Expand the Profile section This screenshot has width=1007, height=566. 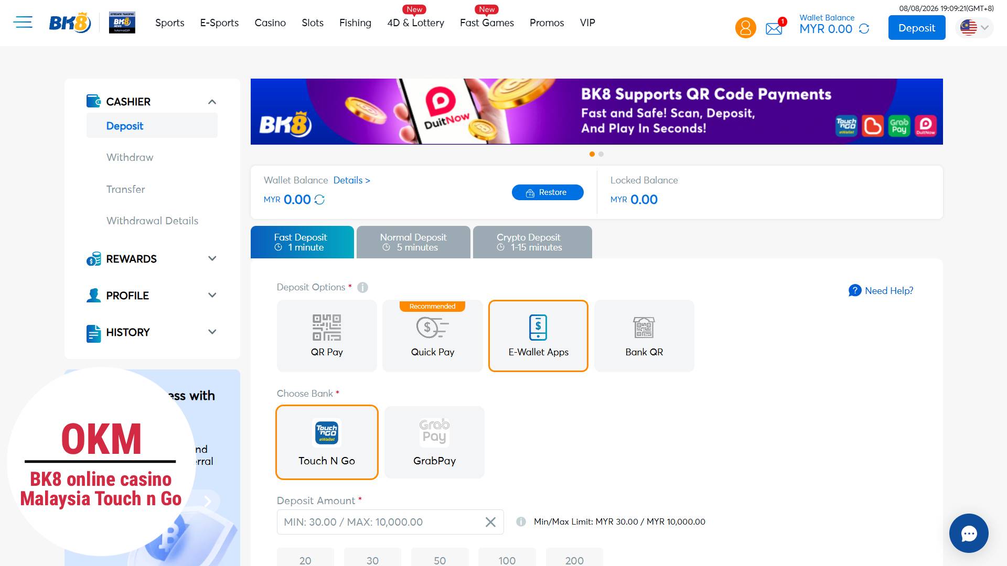pos(212,295)
